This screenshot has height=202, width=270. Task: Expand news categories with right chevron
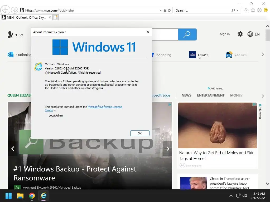(263, 96)
